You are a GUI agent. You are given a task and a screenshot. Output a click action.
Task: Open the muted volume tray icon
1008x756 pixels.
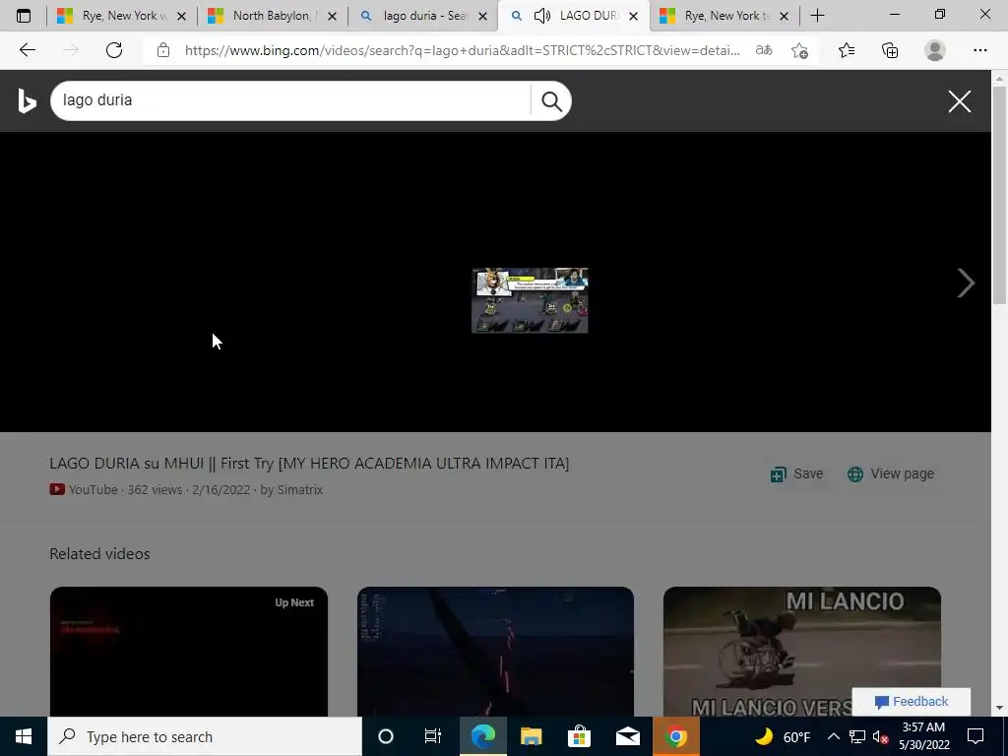coord(881,736)
